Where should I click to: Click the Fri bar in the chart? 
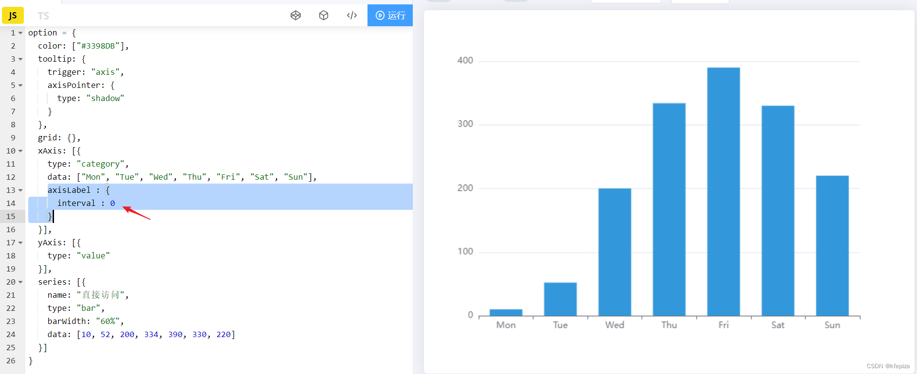724,192
